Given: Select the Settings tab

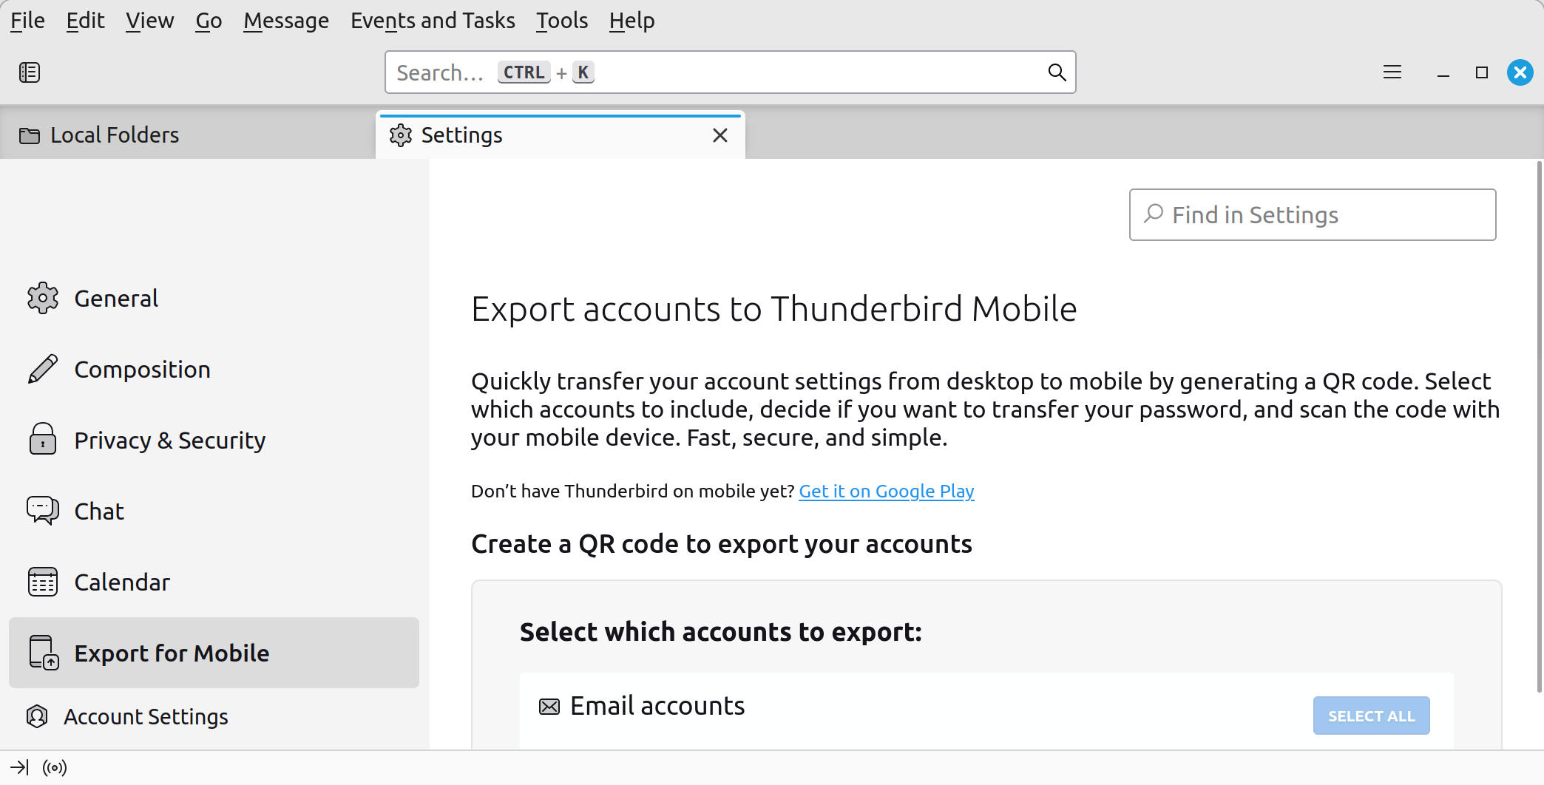Looking at the screenshot, I should 561,135.
